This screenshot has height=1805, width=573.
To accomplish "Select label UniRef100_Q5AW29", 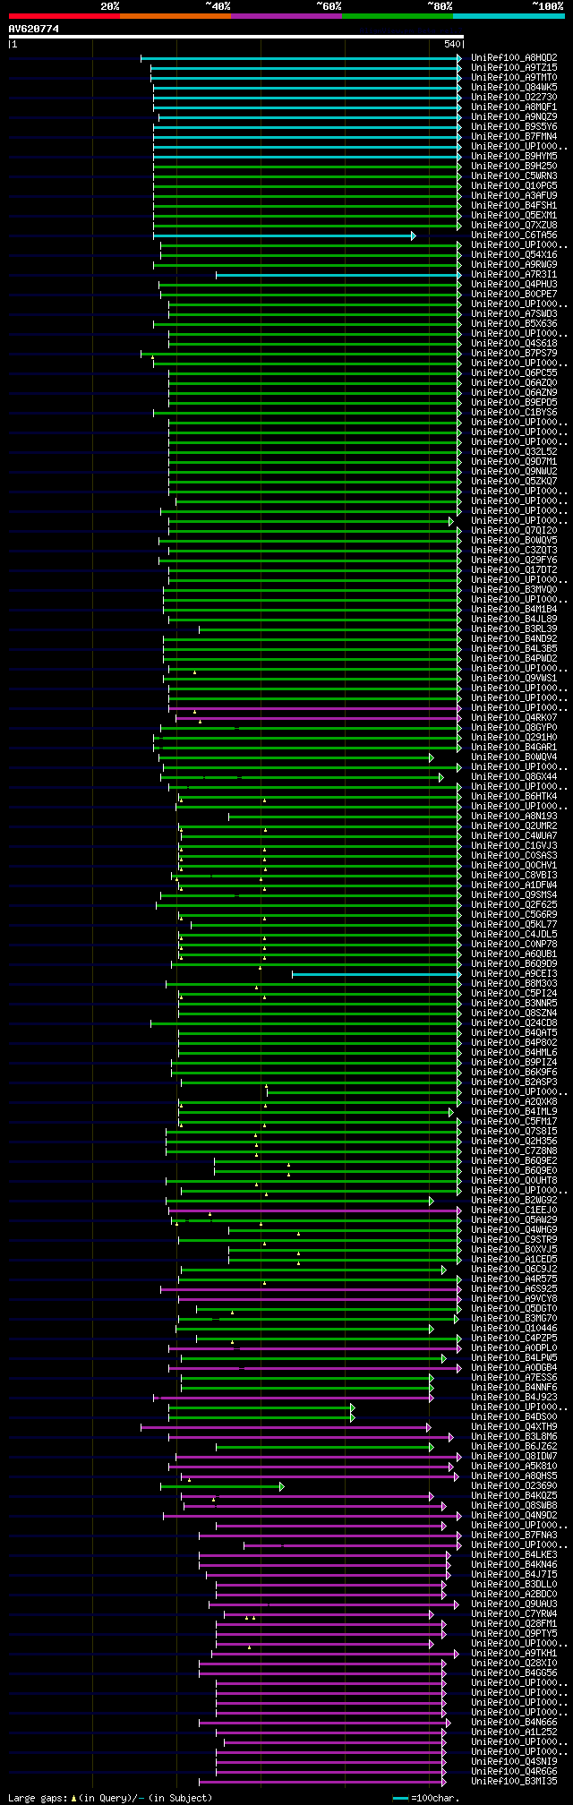I will tap(514, 1220).
